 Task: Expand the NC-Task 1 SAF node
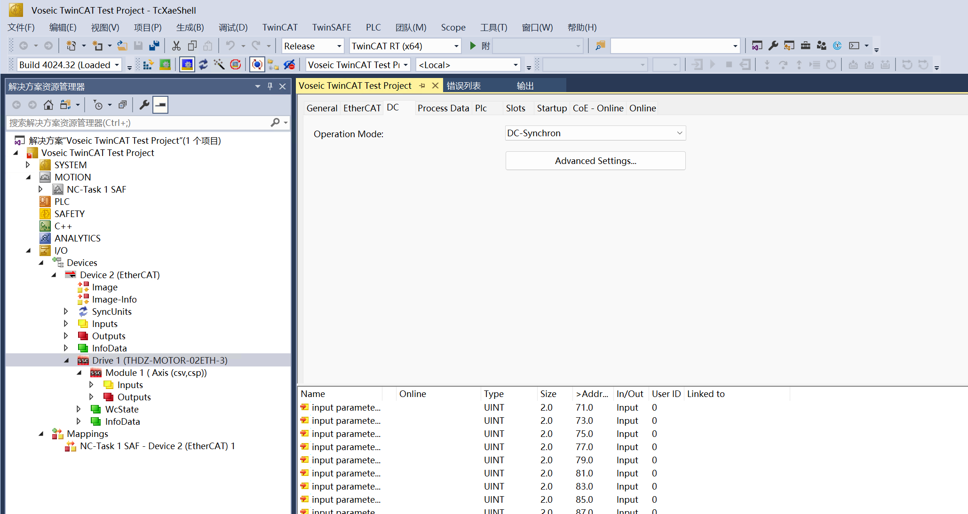point(40,189)
